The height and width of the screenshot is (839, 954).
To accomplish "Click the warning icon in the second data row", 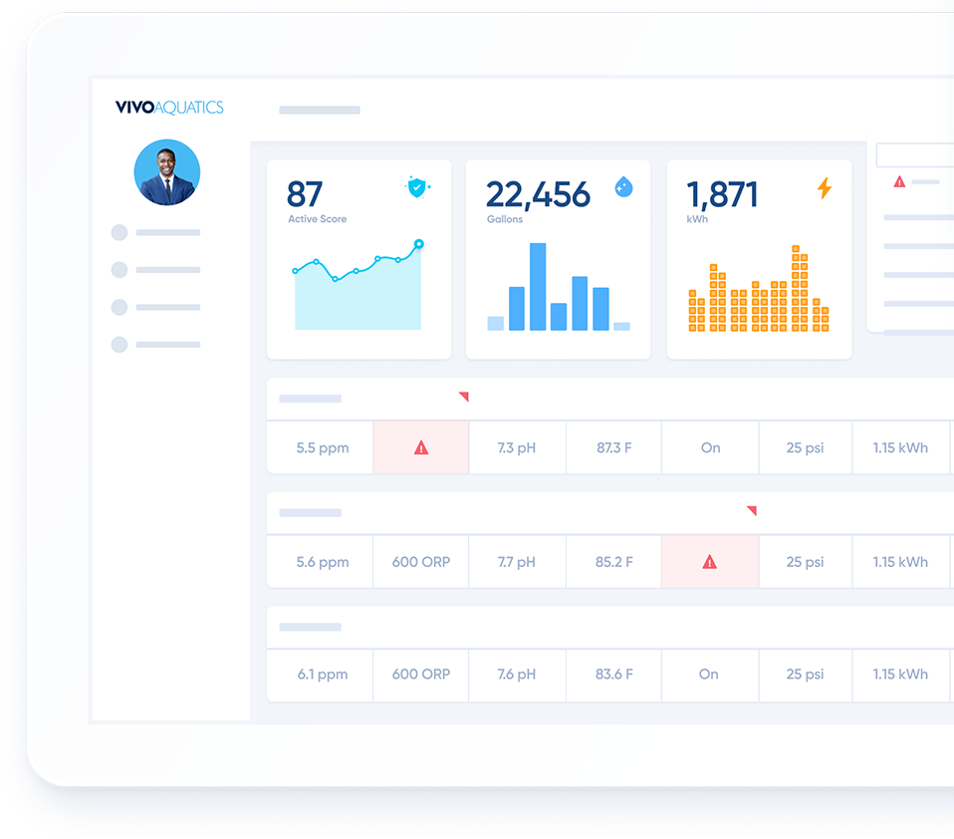I will [710, 562].
